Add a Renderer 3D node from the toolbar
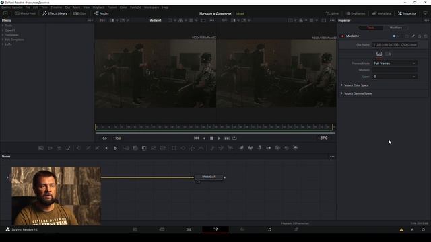This screenshot has width=431, height=242. [296, 148]
